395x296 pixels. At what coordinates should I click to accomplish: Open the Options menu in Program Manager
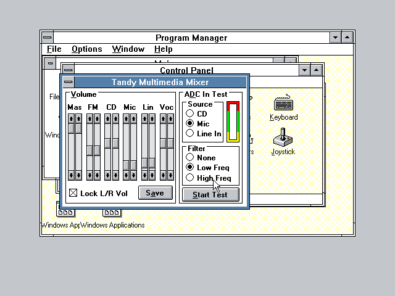click(87, 49)
